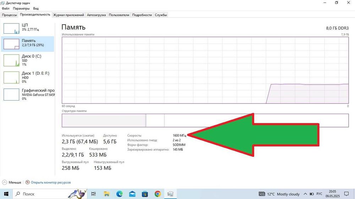Click the '5,6 ГБ' available value

[x=110, y=142]
